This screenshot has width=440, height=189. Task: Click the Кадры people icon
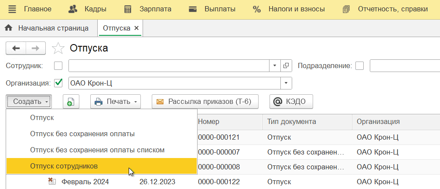pyautogui.click(x=73, y=9)
